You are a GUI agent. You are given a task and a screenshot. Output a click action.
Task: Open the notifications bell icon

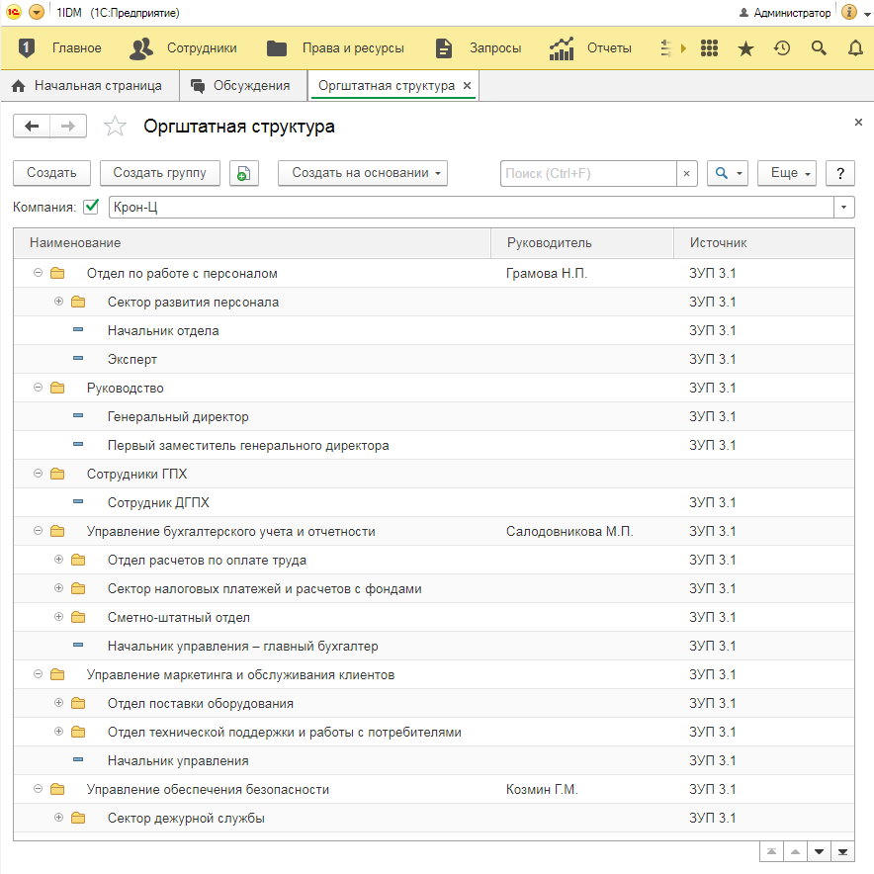855,48
